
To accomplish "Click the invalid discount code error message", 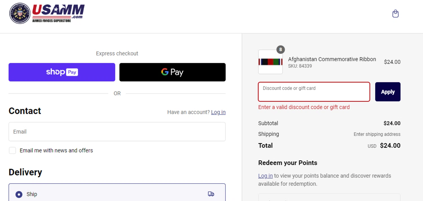I will point(304,107).
